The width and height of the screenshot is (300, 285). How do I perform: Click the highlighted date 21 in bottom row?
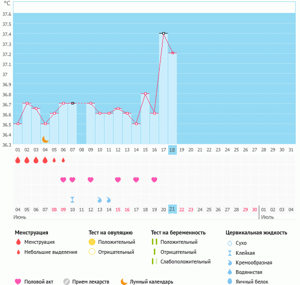173,209
